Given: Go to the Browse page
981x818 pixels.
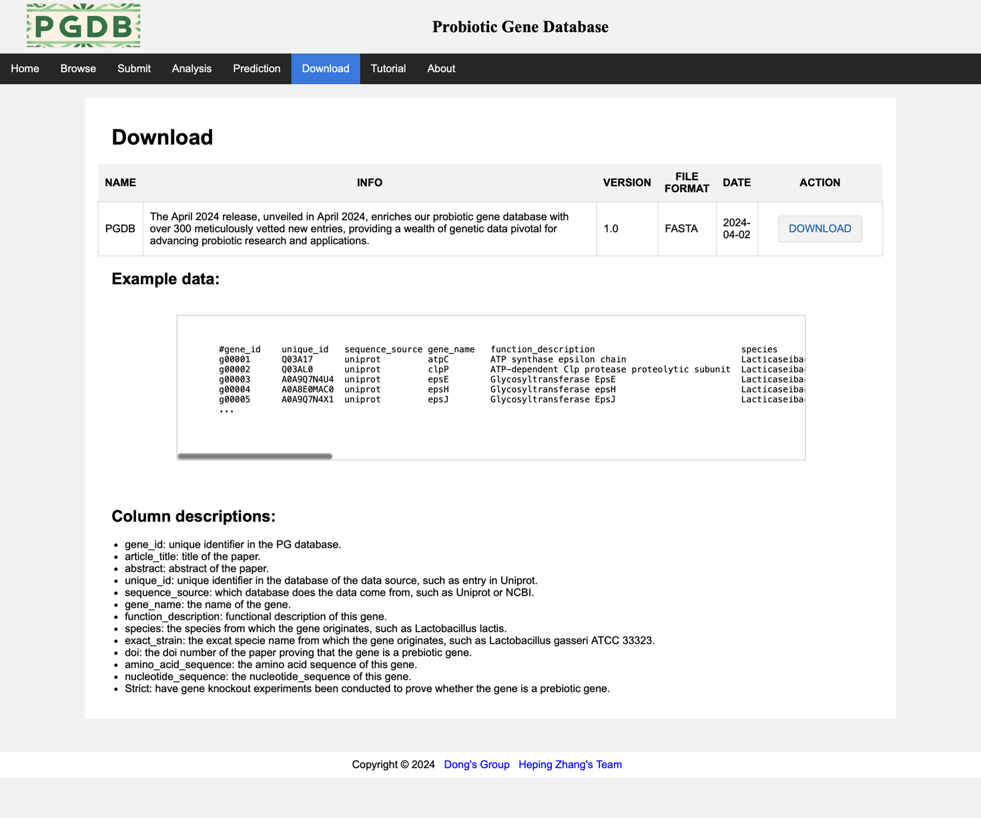Looking at the screenshot, I should 78,69.
